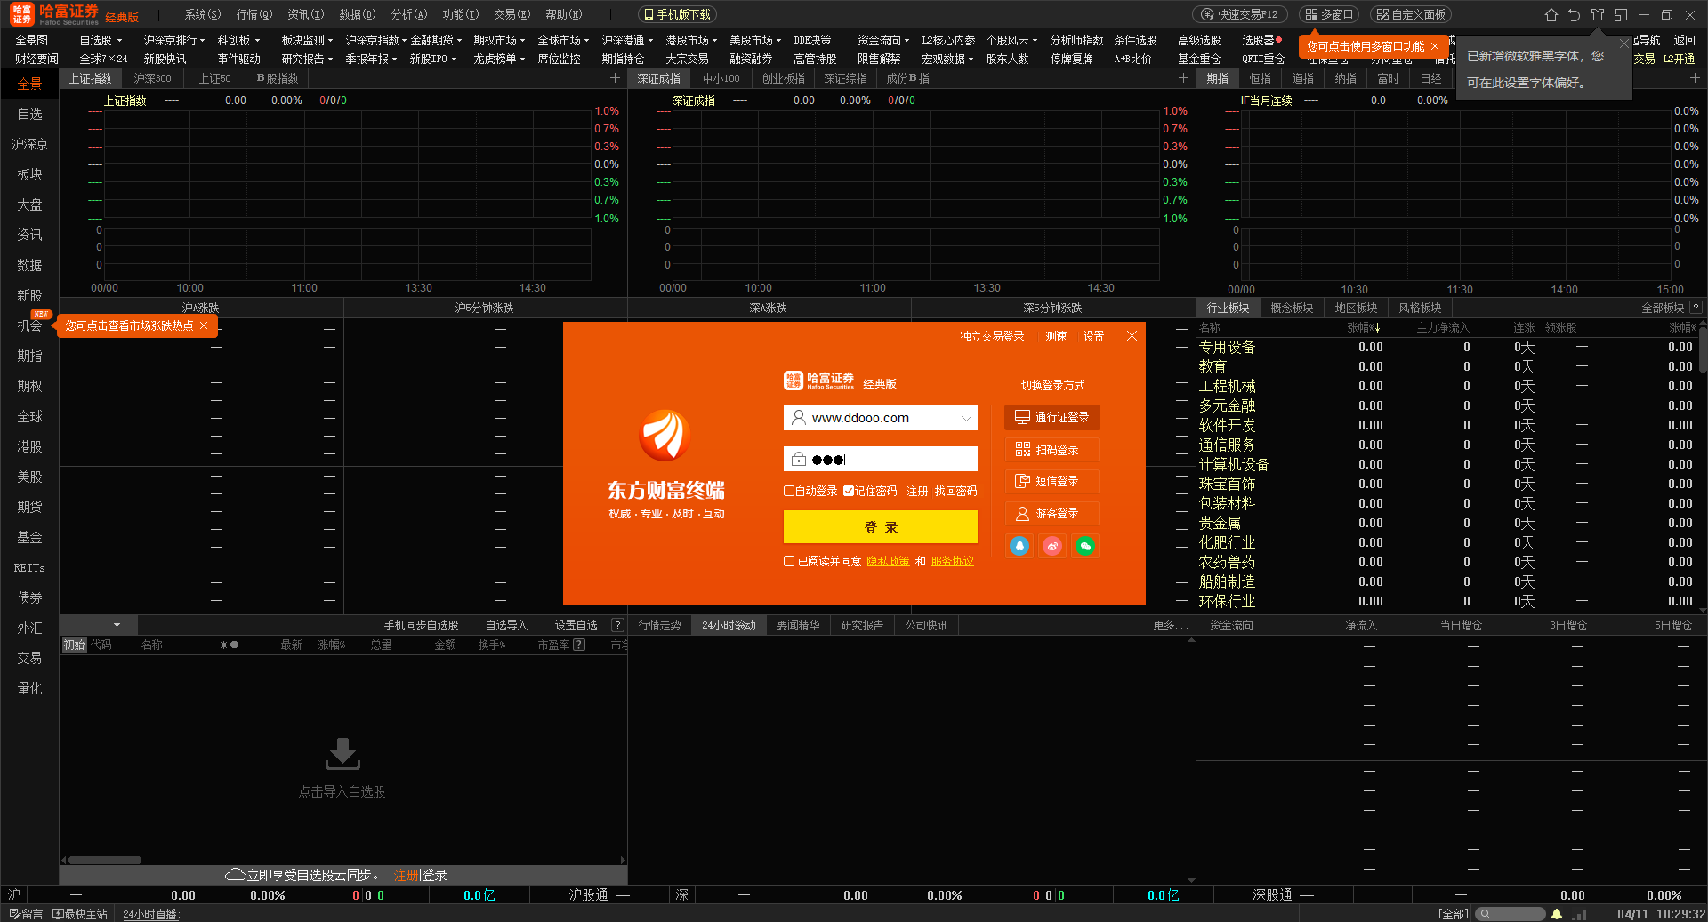Open the 隐私政策 privacy policy link
Image resolution: width=1708 pixels, height=922 pixels.
tap(889, 562)
